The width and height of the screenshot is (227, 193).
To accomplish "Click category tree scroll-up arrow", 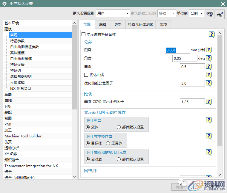I will coord(75,23).
